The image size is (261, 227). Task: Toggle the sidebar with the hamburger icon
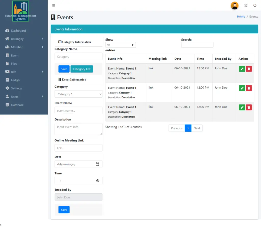[x=54, y=5]
